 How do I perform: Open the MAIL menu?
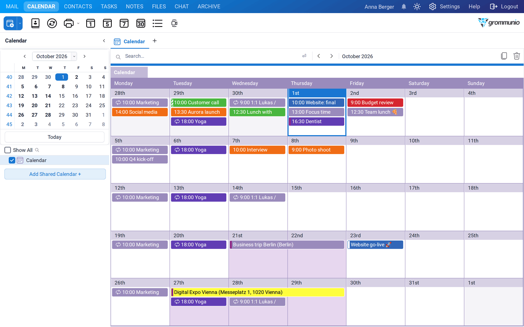pos(12,7)
